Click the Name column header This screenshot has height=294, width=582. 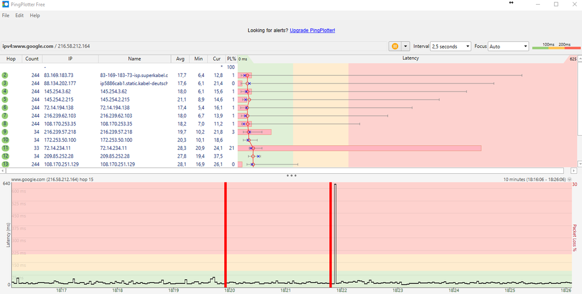135,59
